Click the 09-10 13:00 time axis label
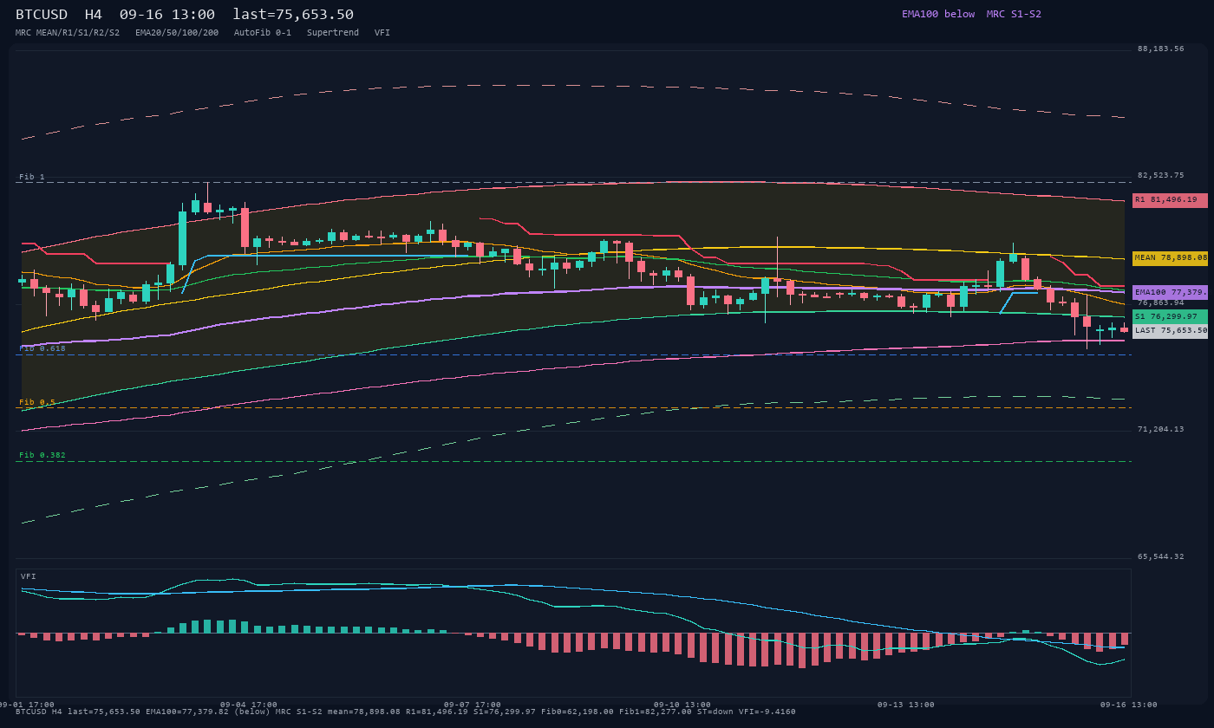The height and width of the screenshot is (728, 1214). coord(682,705)
